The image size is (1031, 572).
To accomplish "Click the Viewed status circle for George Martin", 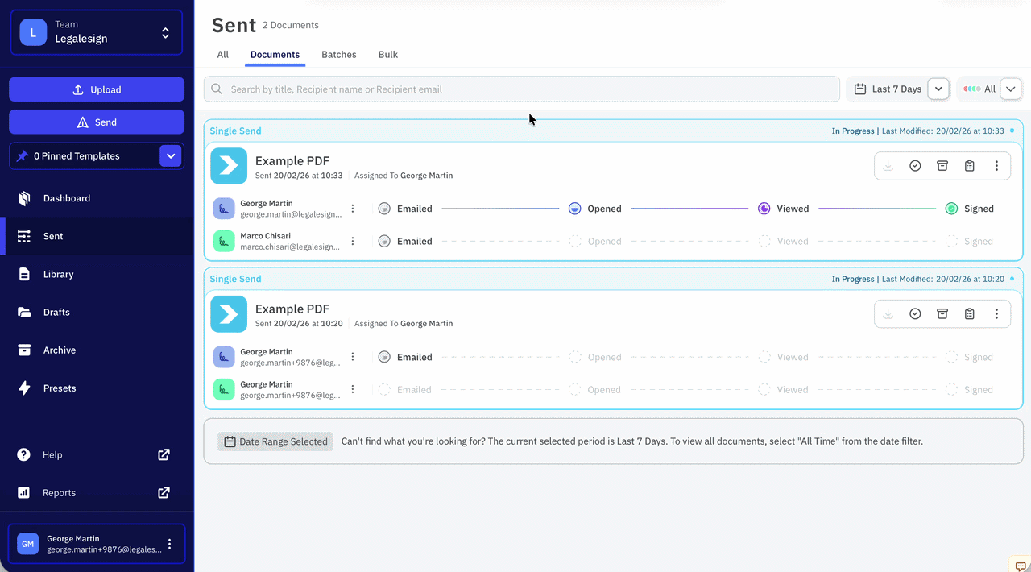I will (764, 209).
